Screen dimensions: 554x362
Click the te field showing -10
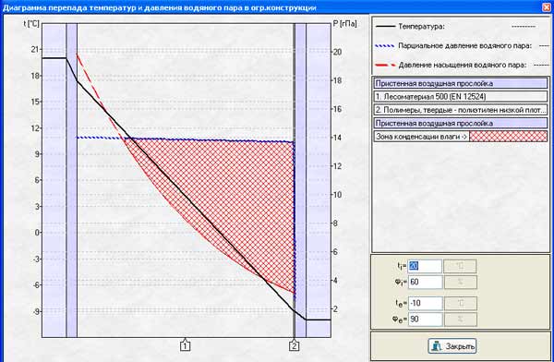click(425, 303)
